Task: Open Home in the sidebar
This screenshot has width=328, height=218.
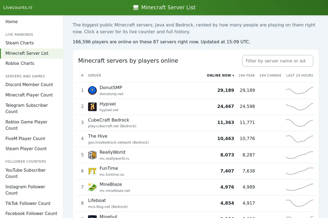Action: [x=32, y=22]
